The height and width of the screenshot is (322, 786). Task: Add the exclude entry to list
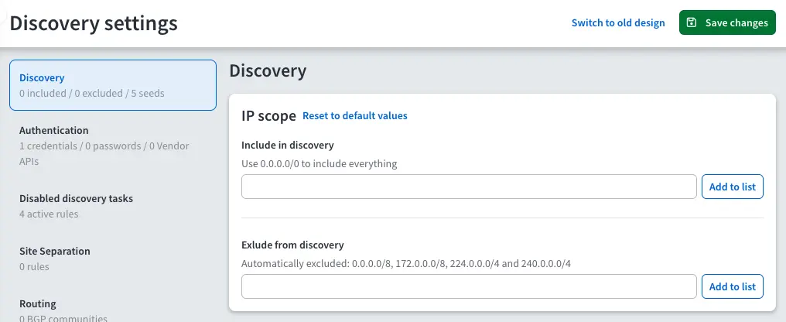click(732, 286)
